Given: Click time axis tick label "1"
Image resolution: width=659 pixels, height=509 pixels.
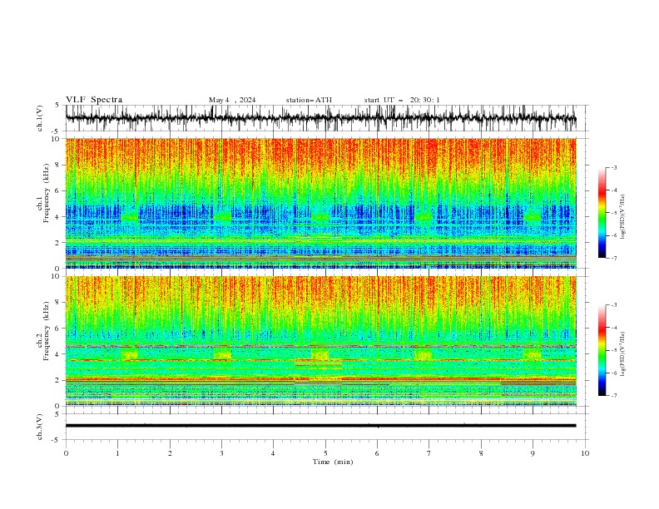Looking at the screenshot, I should pyautogui.click(x=117, y=453).
